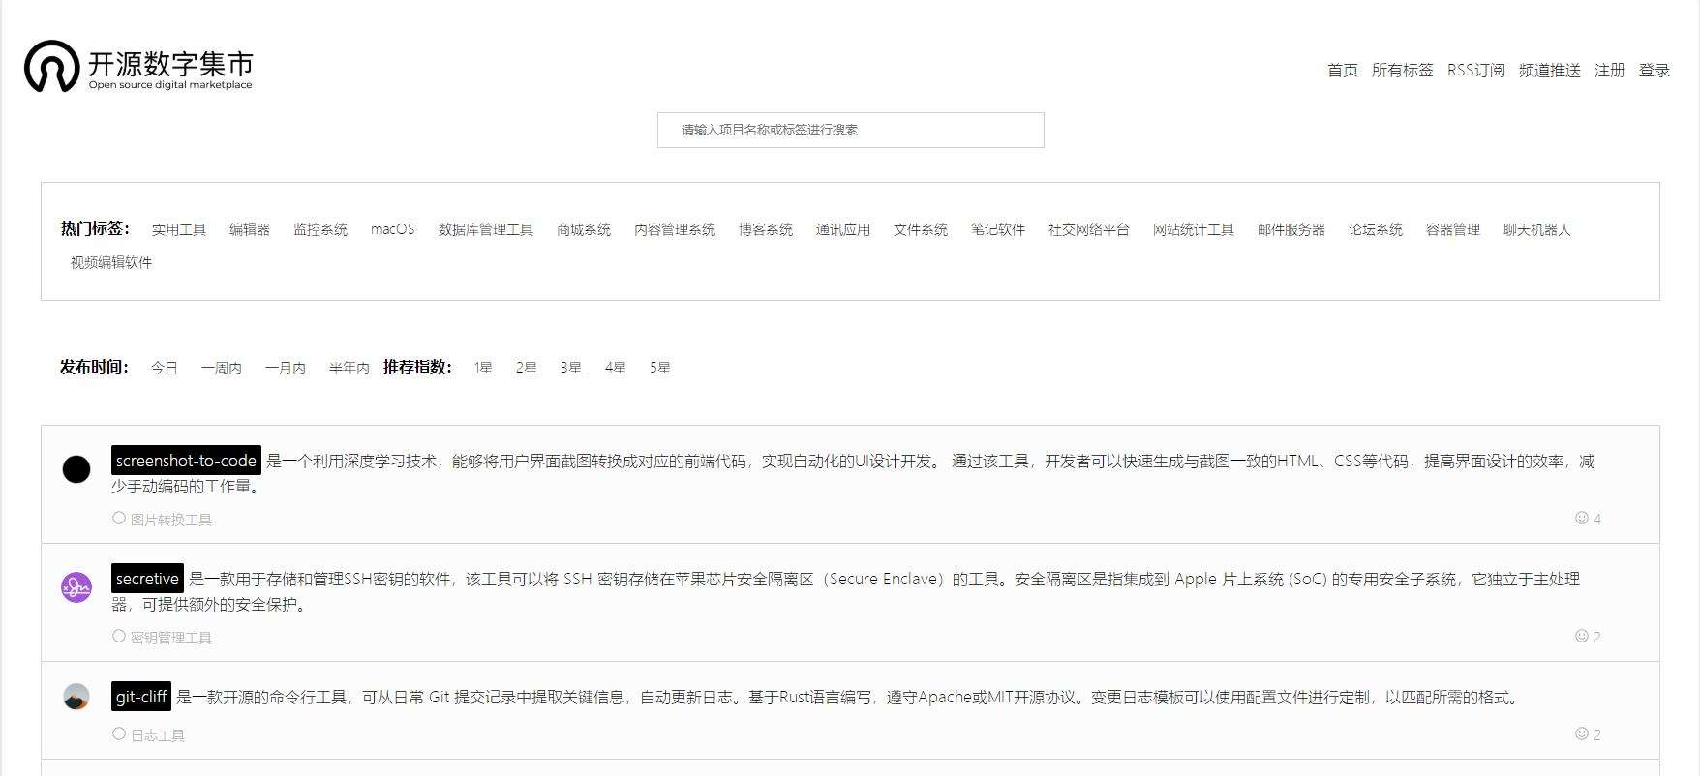
Task: Open the screenshot-to-code project avatar
Action: pos(76,469)
